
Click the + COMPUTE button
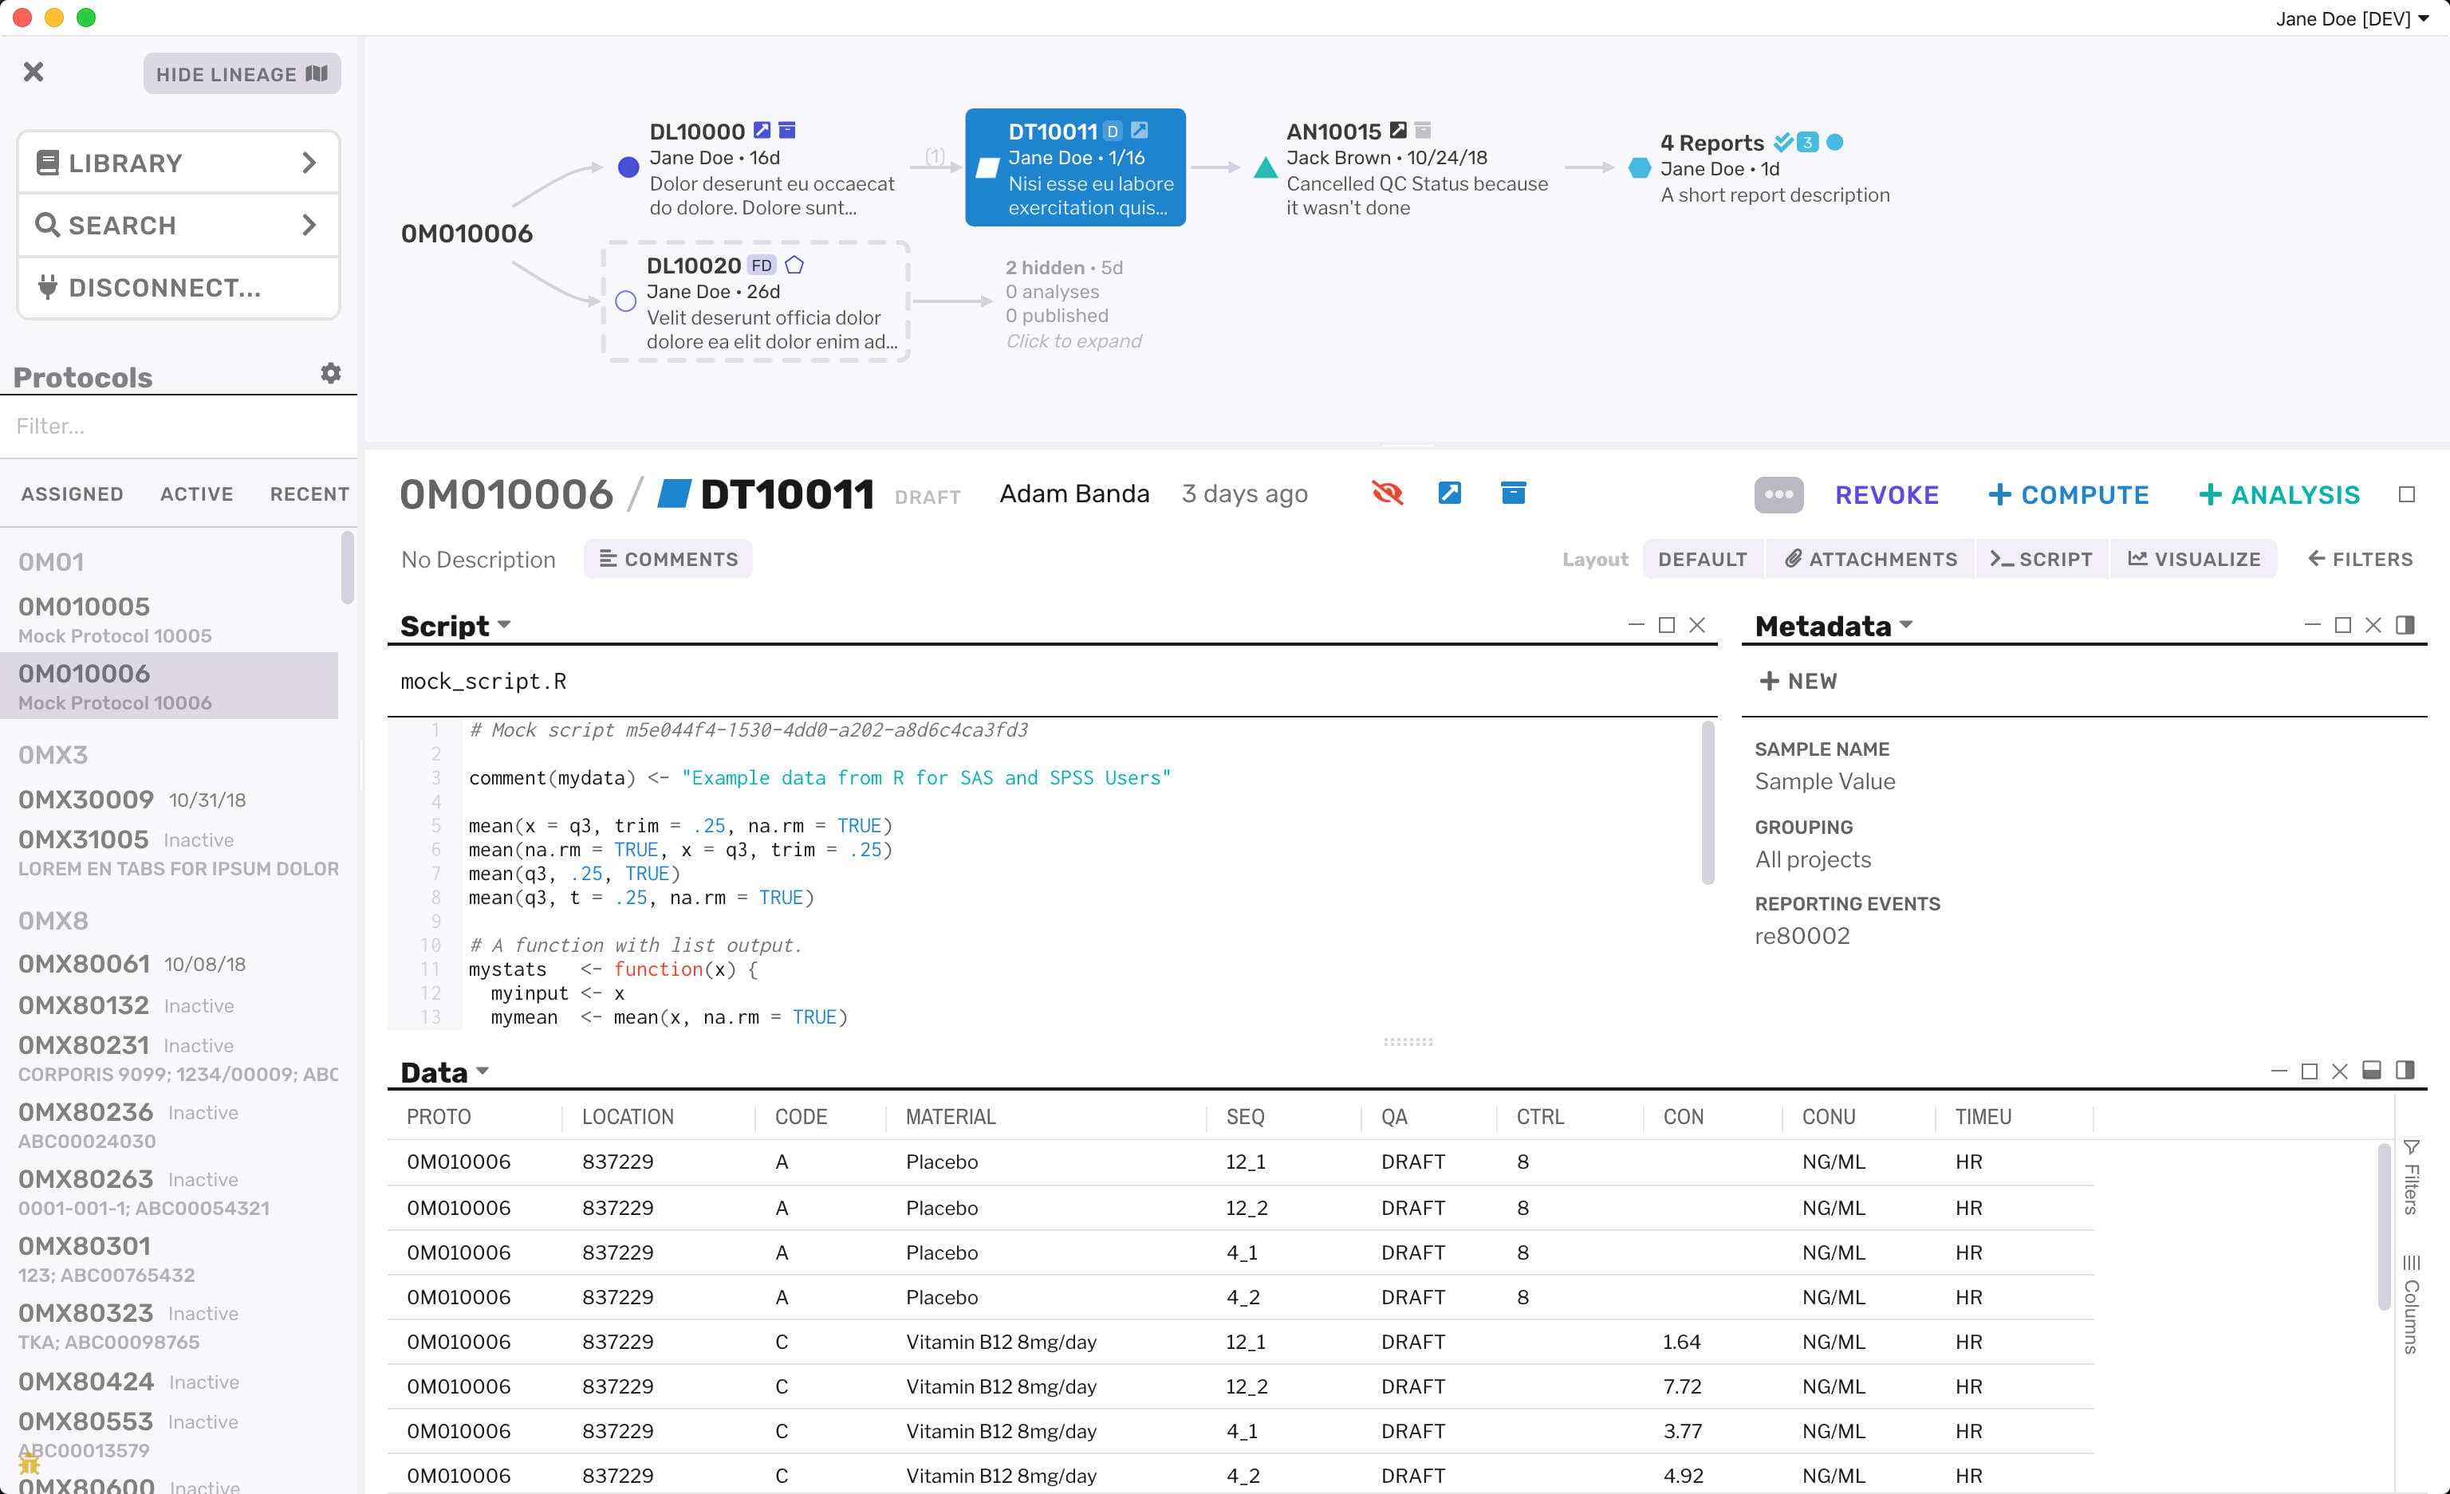click(x=2068, y=494)
